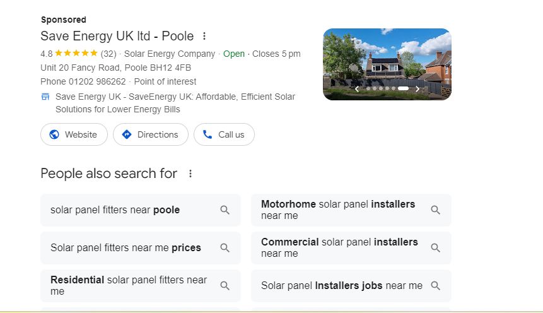The image size is (543, 313).
Task: Select Solar panel fitters near me prices suggestion
Action: pos(126,248)
